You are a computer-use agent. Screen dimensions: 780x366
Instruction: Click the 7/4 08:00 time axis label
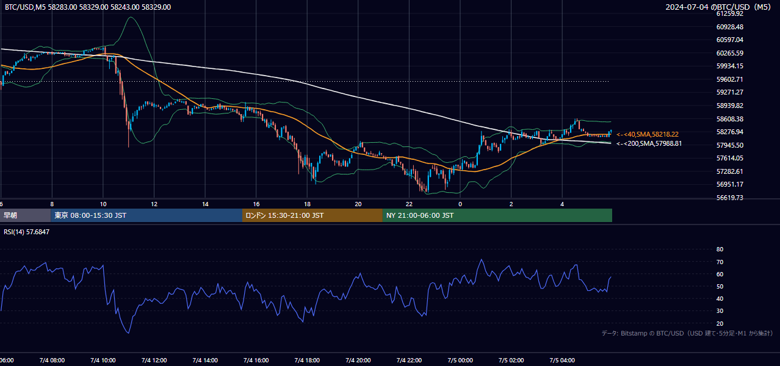(52, 361)
